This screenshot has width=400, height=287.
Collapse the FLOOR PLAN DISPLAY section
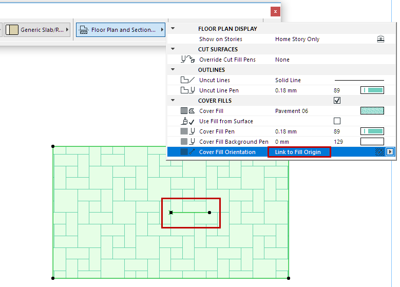click(173, 29)
